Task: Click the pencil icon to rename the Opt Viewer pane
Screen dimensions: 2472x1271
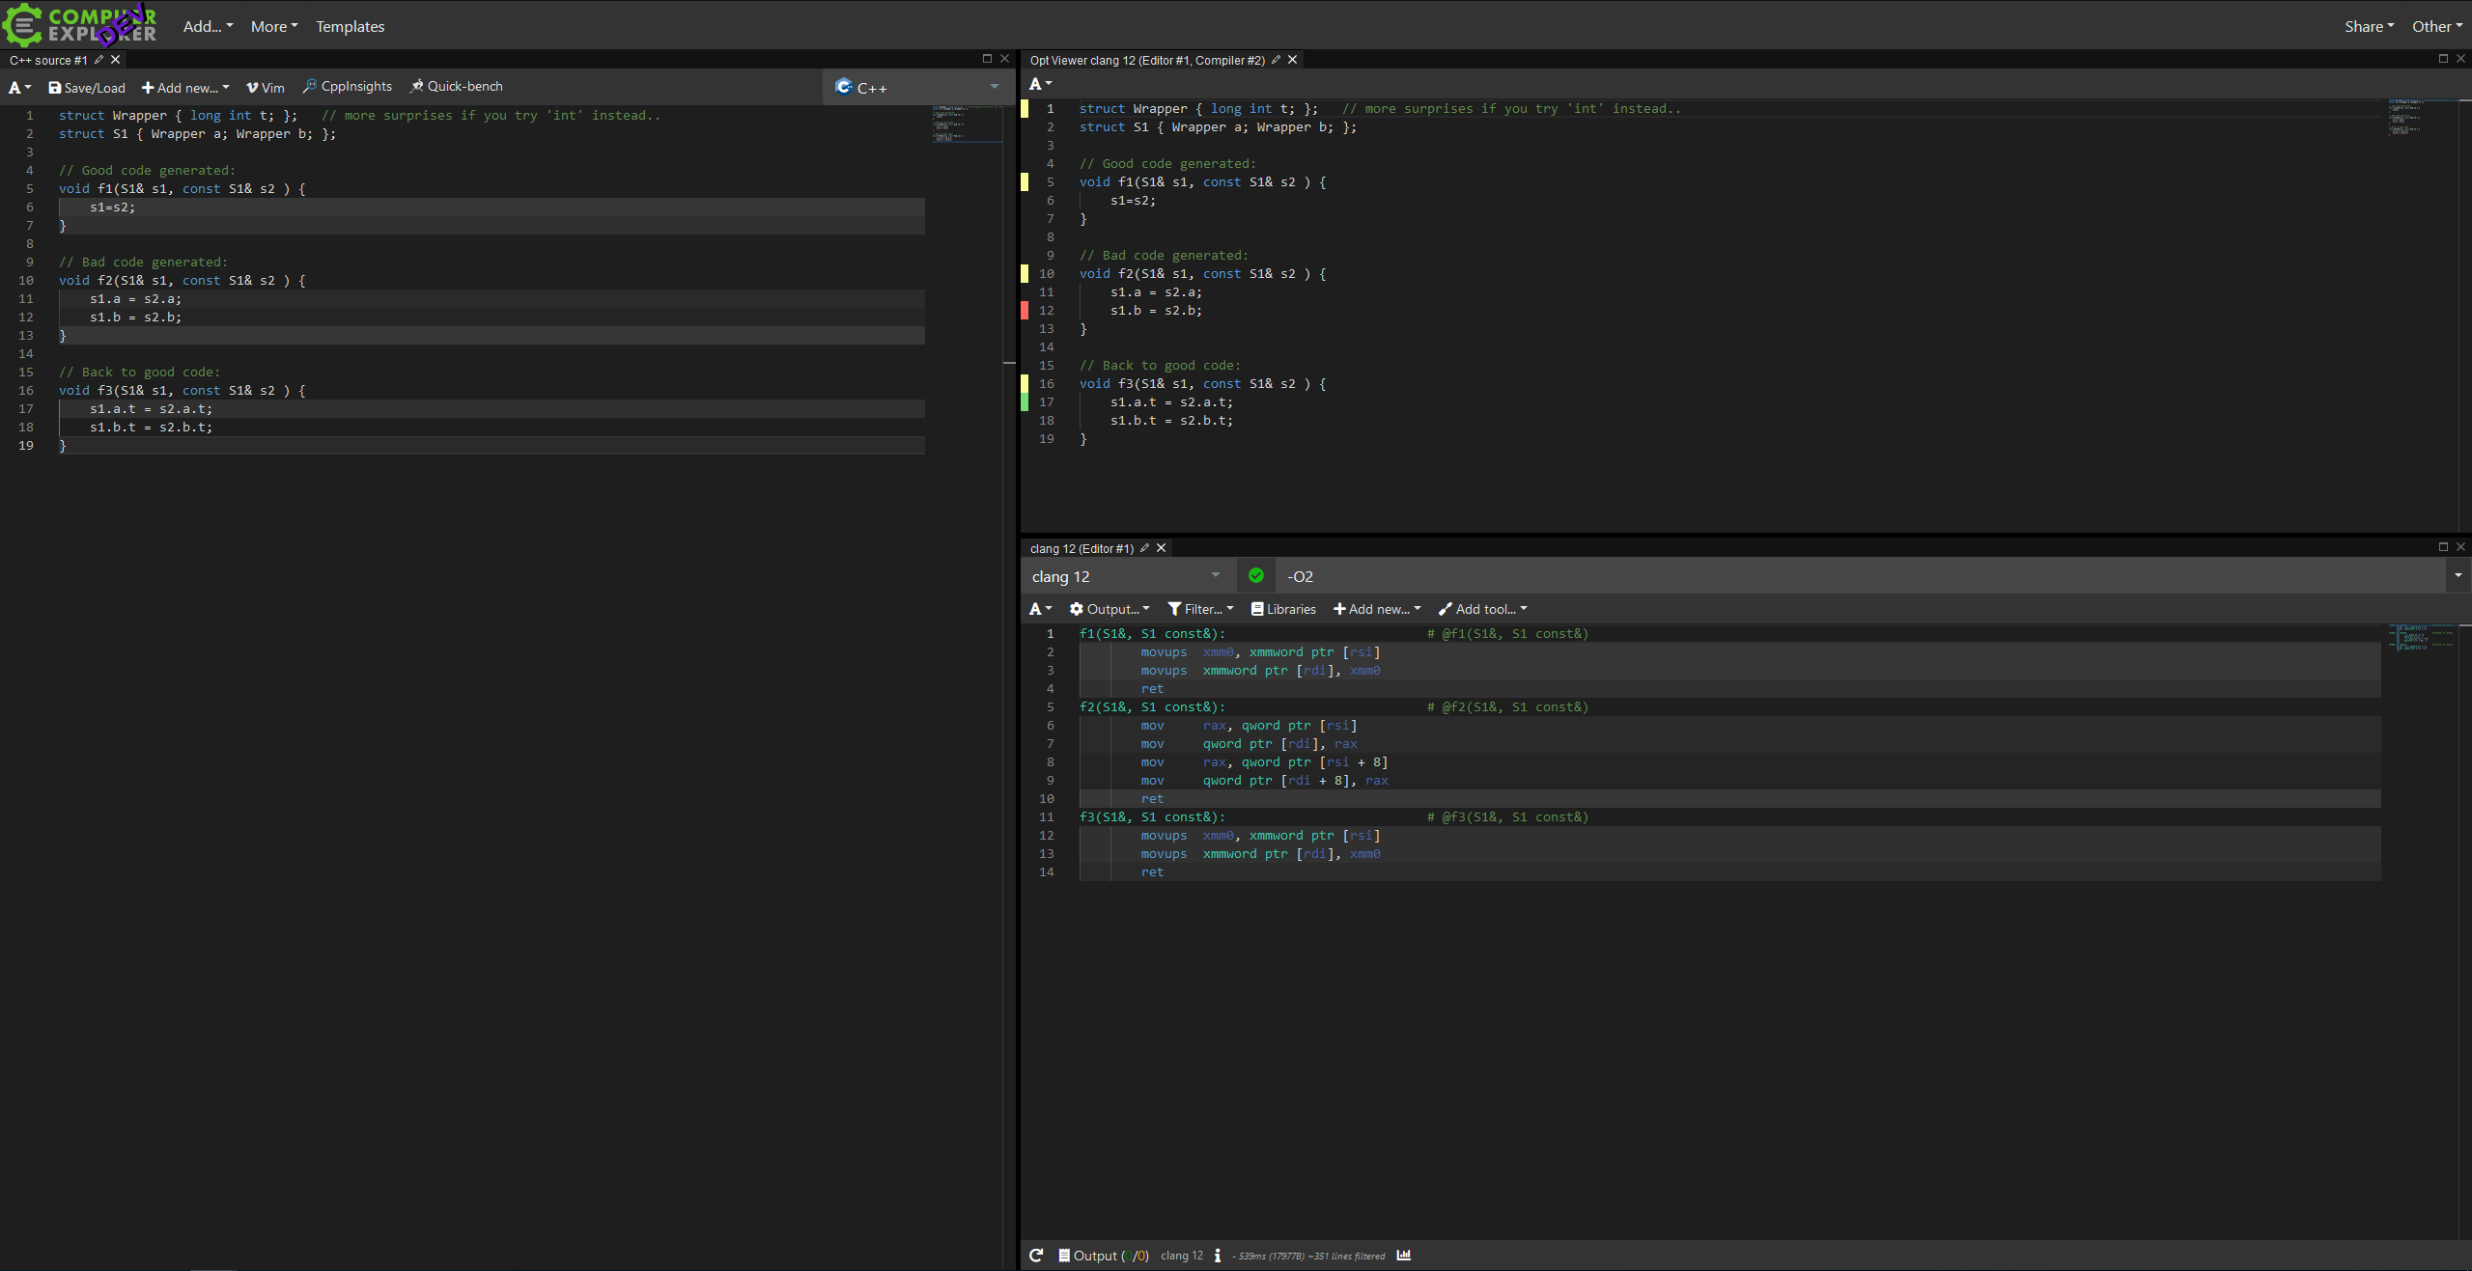Action: (x=1275, y=59)
